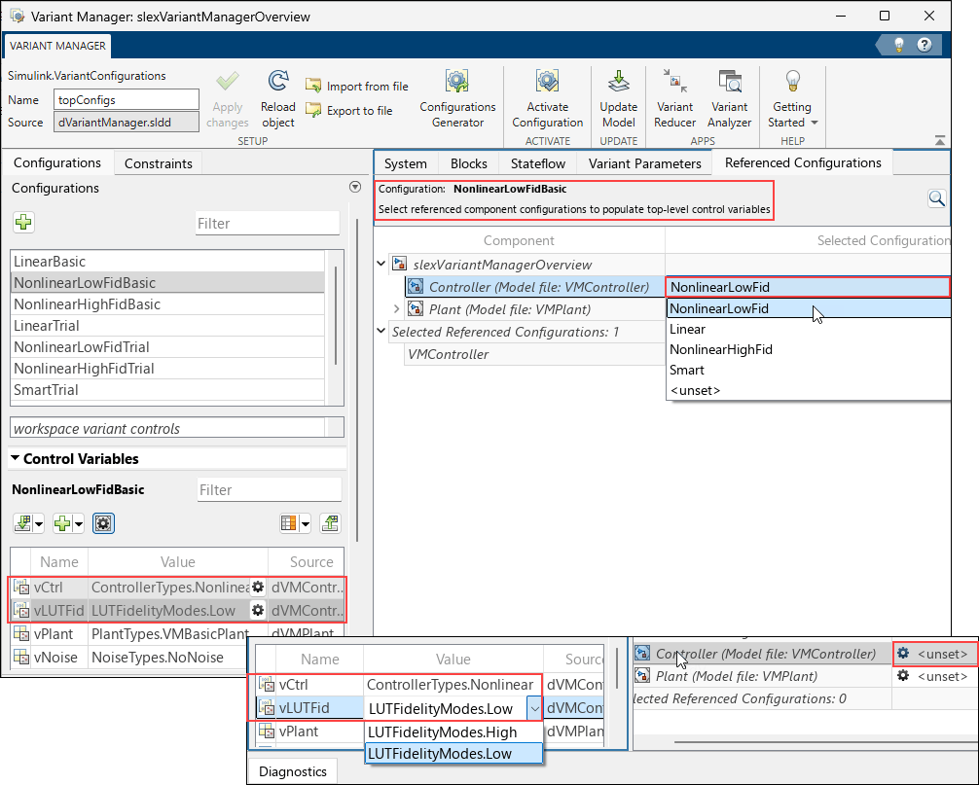Image resolution: width=979 pixels, height=785 pixels.
Task: Collapse the toolstrip with arrow
Action: click(x=940, y=140)
